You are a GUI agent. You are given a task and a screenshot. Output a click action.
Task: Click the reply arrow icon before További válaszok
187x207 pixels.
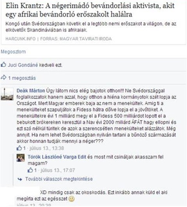point(20,179)
